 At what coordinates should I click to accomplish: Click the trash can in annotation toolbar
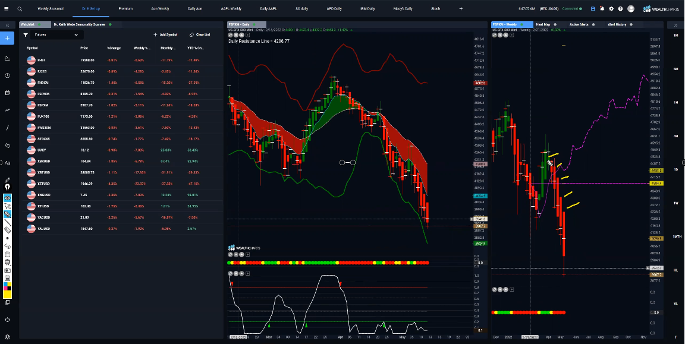click(x=7, y=254)
